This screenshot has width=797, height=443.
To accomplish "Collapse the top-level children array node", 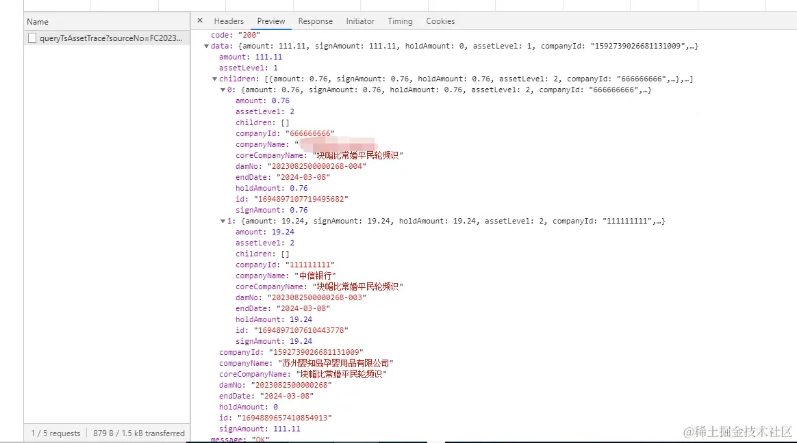I will 214,79.
